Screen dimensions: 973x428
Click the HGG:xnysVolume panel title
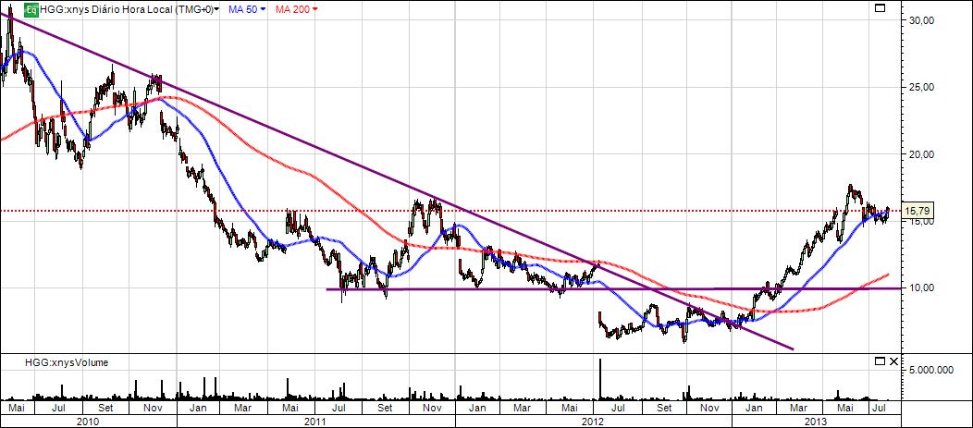point(67,362)
